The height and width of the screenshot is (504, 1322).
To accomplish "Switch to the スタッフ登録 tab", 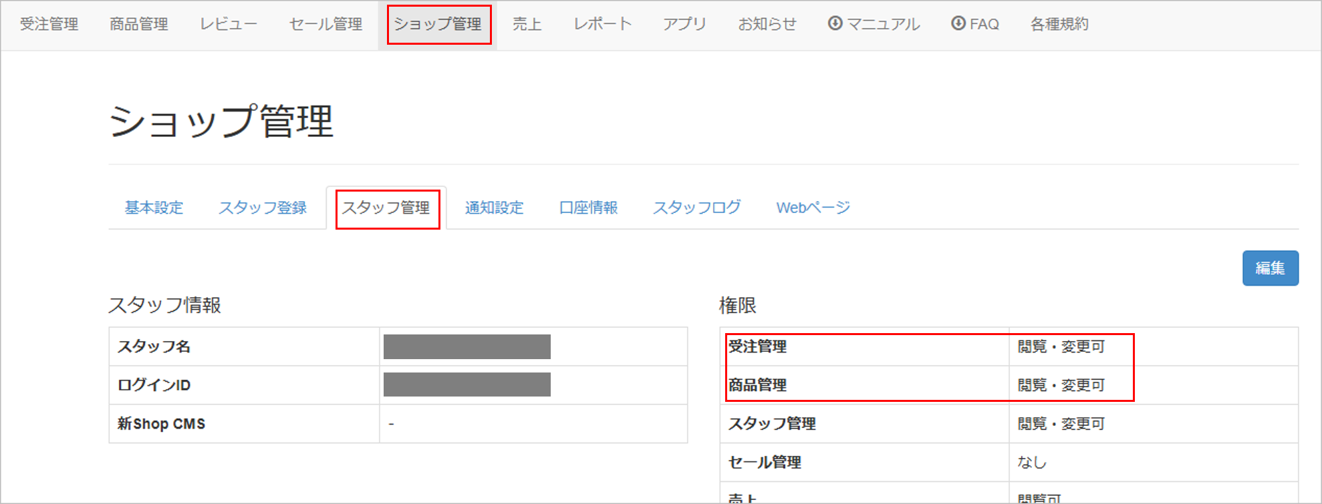I will [263, 208].
